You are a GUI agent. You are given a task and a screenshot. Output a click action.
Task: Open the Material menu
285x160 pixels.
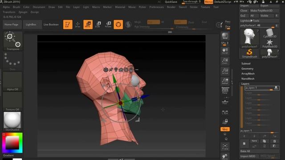pyautogui.click(x=120, y=7)
